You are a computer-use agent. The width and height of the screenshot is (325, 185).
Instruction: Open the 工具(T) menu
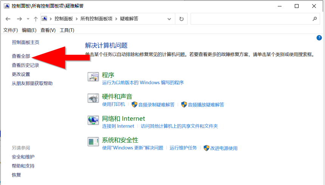67,30
